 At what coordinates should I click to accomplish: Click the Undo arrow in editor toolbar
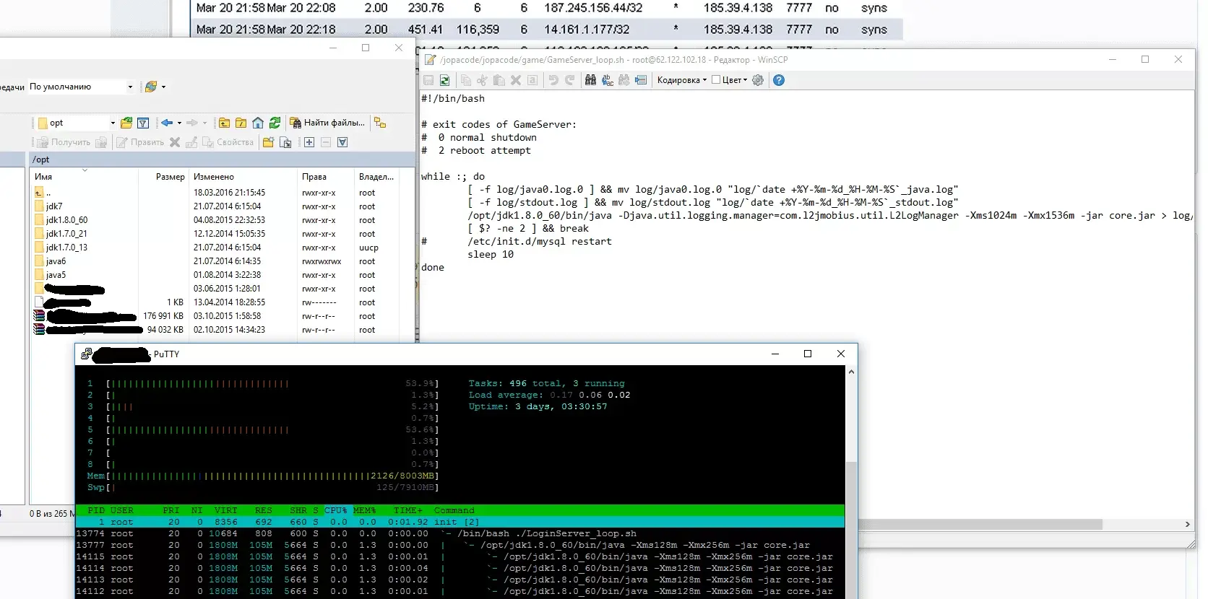(x=553, y=80)
